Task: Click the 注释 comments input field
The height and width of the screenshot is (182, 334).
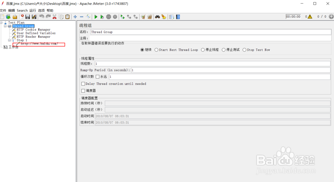Action: point(210,38)
